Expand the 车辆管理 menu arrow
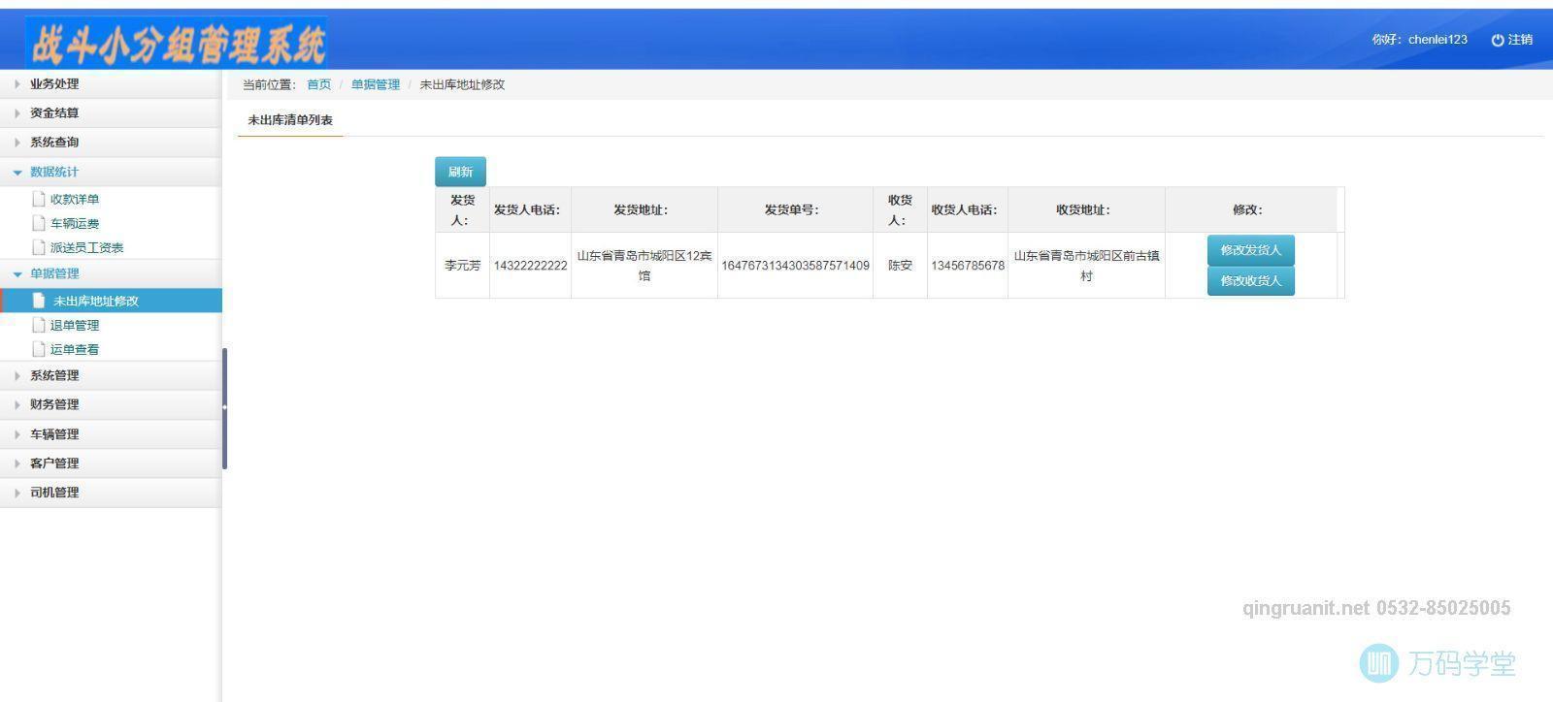The image size is (1553, 702). [x=17, y=434]
